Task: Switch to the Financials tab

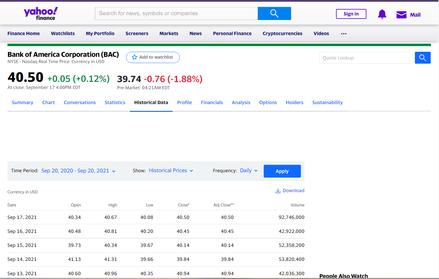Action: tap(212, 102)
